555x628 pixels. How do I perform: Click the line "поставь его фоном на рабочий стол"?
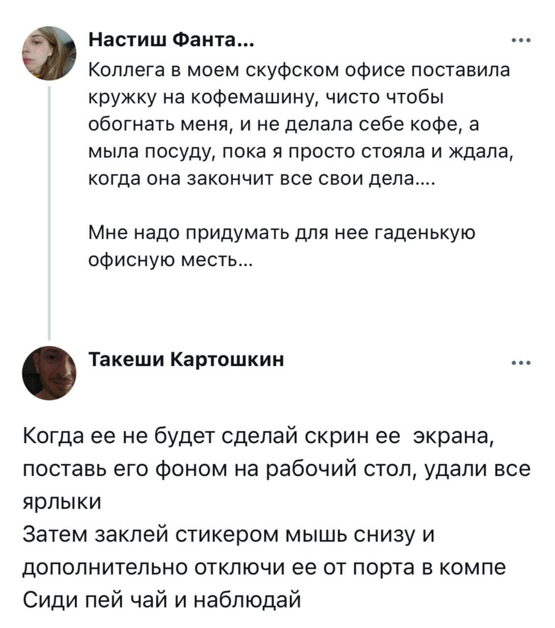pos(276,470)
